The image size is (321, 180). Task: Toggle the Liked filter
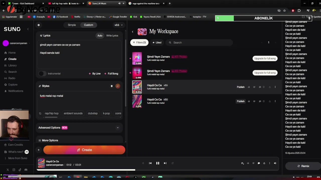point(157,42)
